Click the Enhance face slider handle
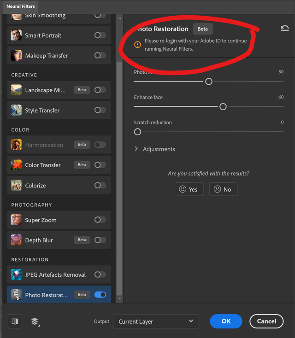This screenshot has width=295, height=338. [223, 106]
